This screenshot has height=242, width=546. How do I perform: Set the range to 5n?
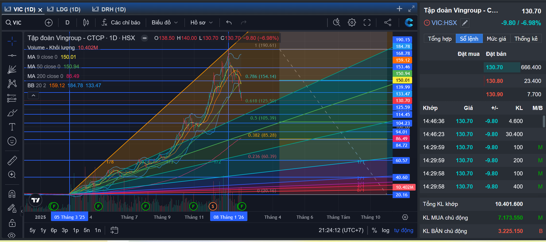(87, 230)
